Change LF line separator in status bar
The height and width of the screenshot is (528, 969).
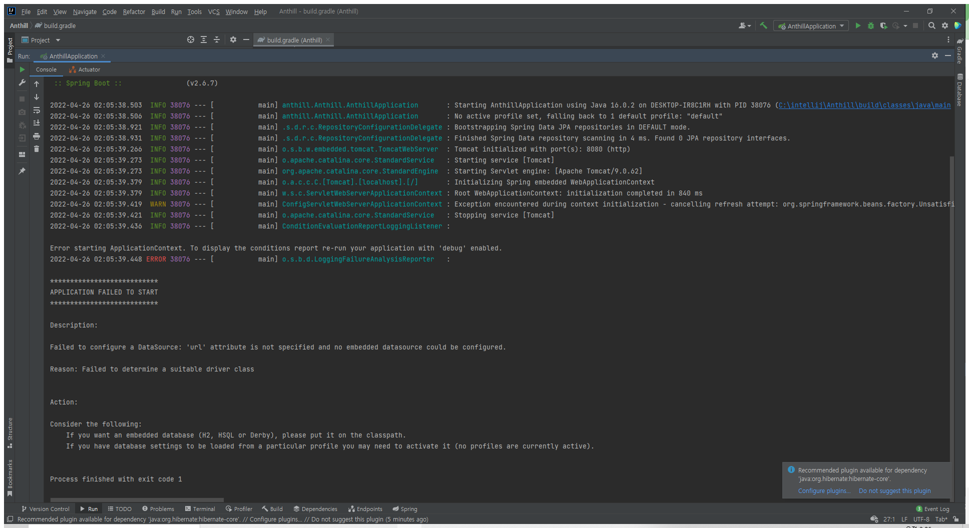pyautogui.click(x=904, y=519)
